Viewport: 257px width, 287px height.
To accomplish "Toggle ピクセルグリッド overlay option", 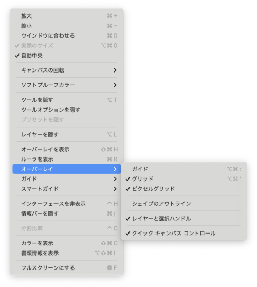I will coord(184,189).
